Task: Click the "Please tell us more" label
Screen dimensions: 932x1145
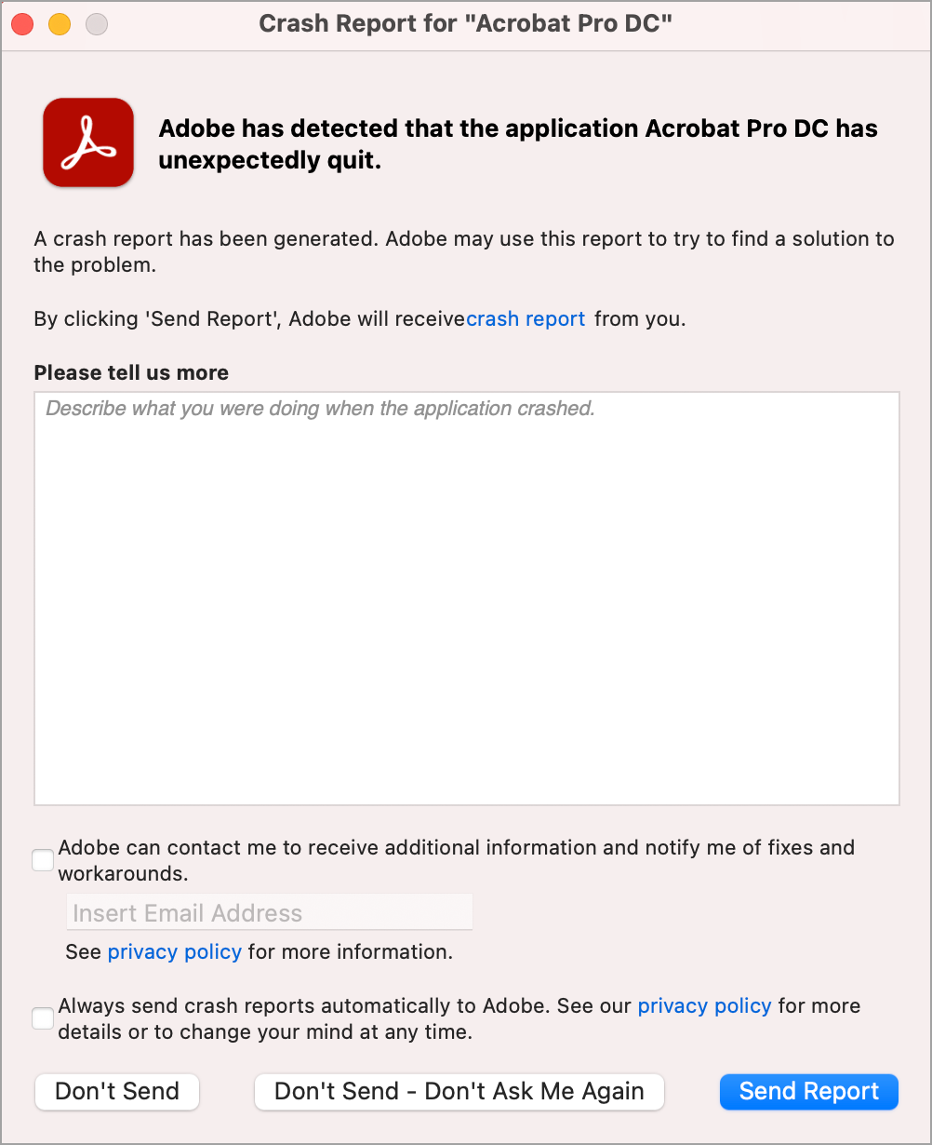Action: point(130,372)
